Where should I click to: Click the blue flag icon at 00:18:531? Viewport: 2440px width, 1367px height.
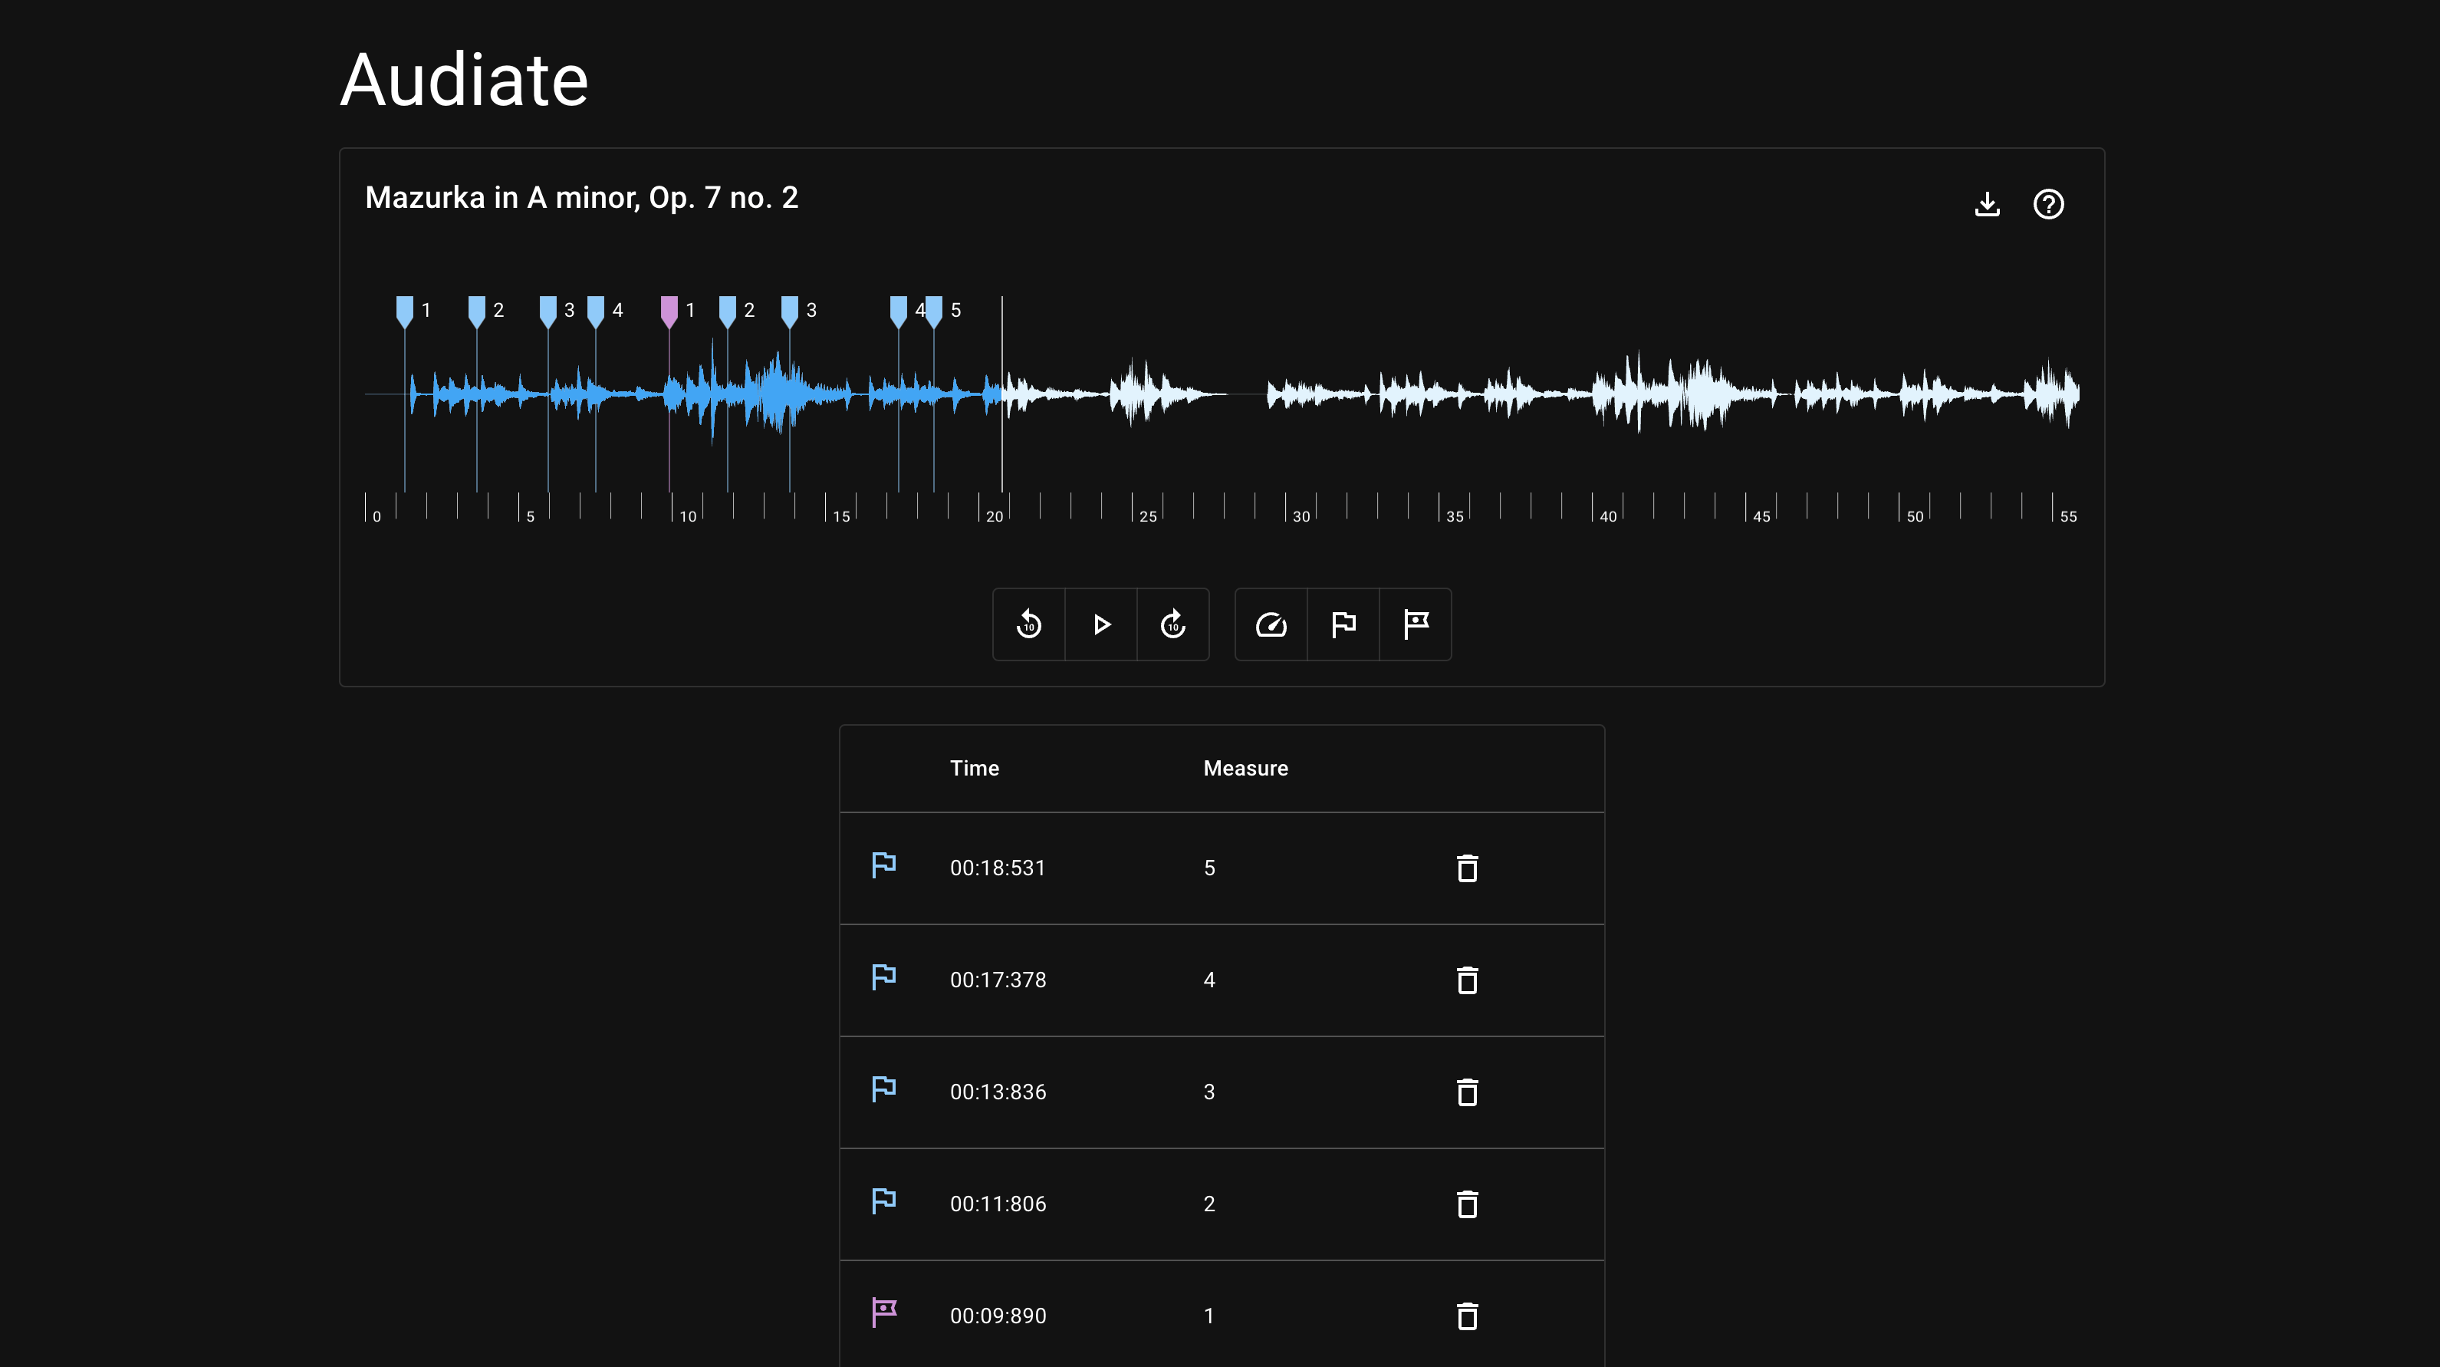coord(883,865)
